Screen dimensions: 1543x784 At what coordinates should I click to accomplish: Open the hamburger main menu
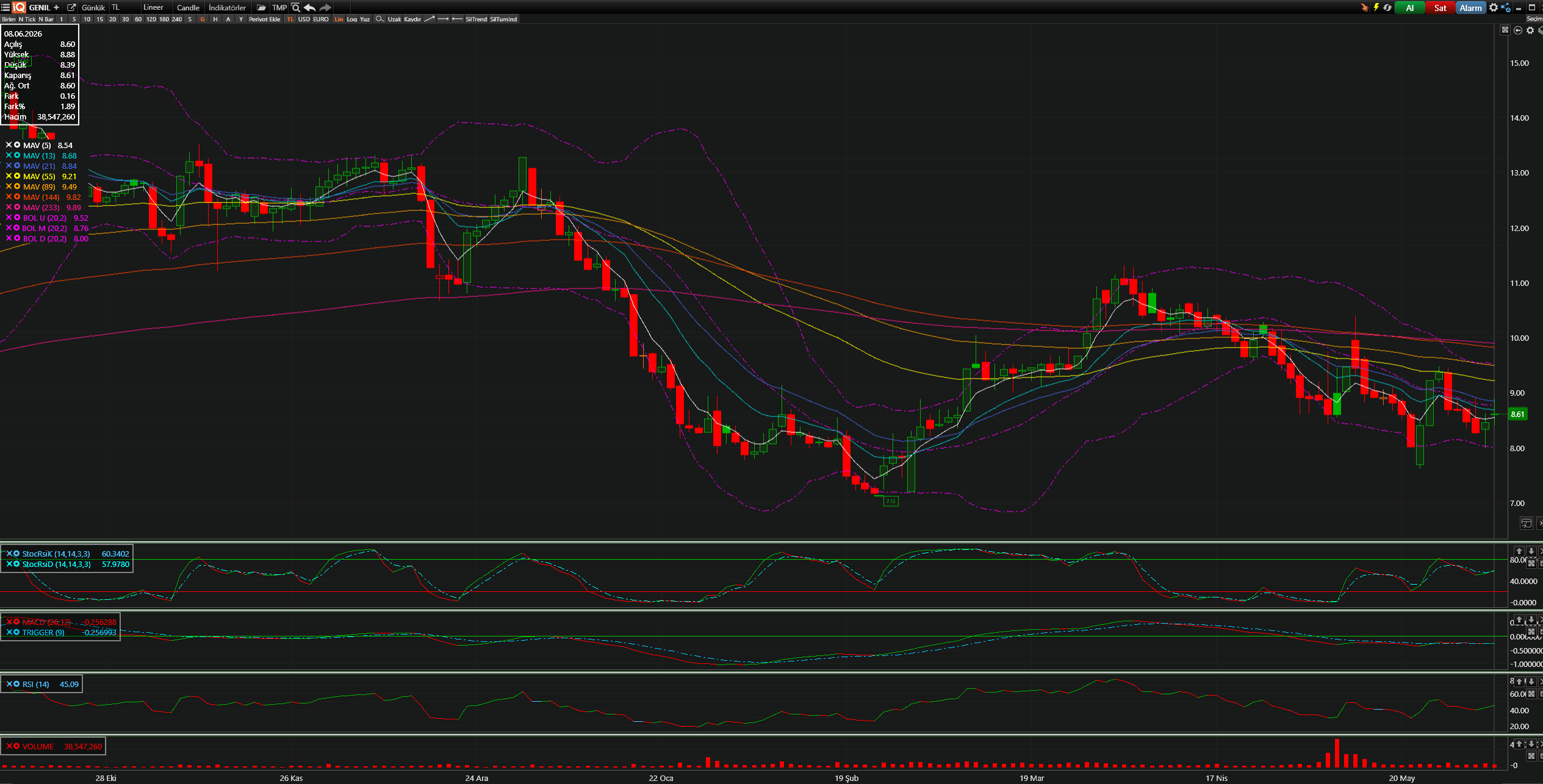click(x=5, y=7)
